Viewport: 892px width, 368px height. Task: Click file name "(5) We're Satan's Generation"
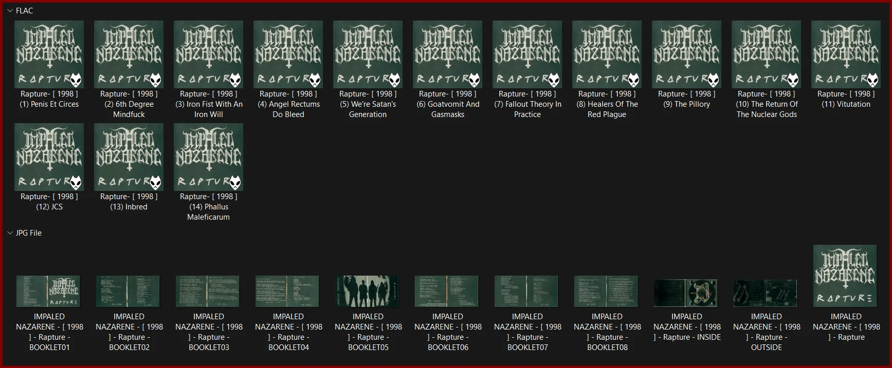pyautogui.click(x=368, y=104)
